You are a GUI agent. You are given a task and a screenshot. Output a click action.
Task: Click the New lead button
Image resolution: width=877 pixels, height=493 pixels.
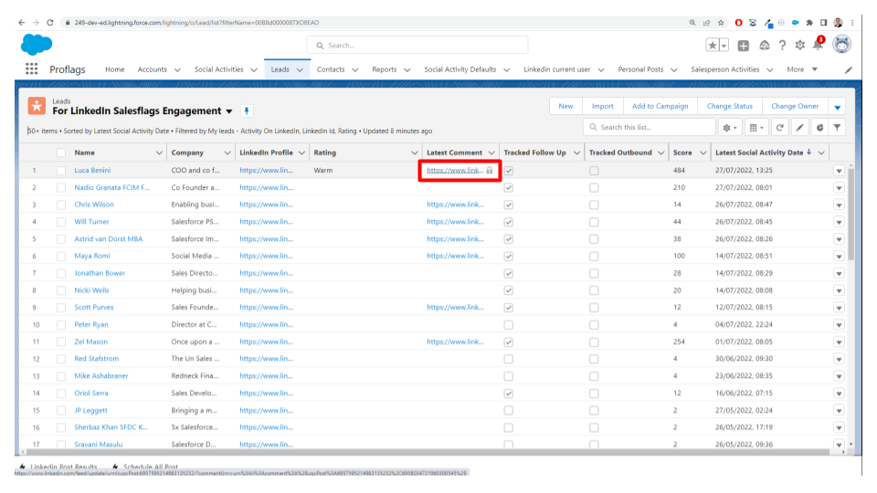click(565, 106)
